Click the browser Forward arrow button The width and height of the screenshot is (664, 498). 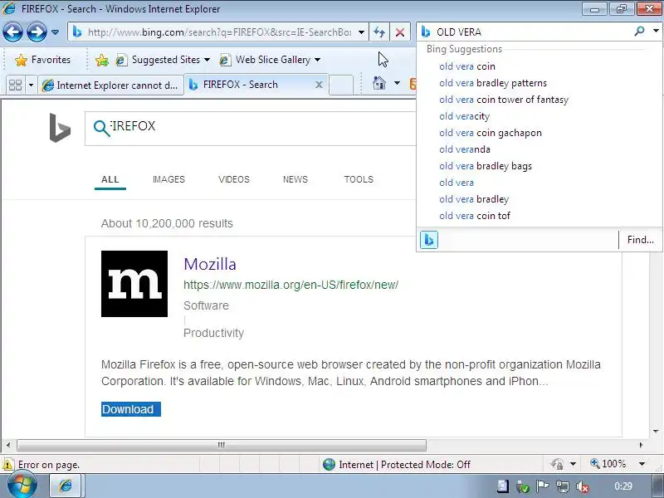point(37,32)
